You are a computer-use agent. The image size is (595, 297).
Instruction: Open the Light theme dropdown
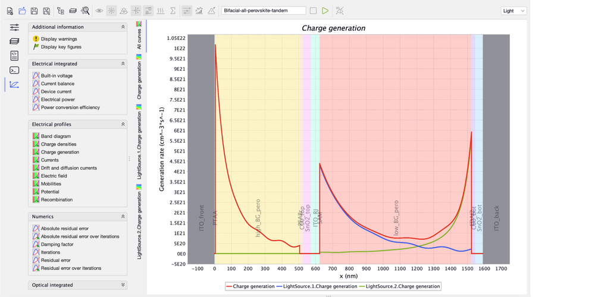514,11
